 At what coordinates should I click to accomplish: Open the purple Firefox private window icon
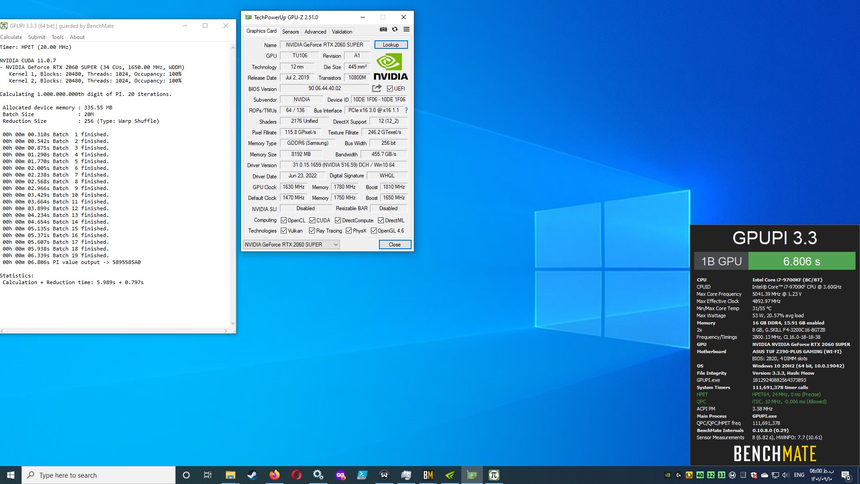pos(340,475)
